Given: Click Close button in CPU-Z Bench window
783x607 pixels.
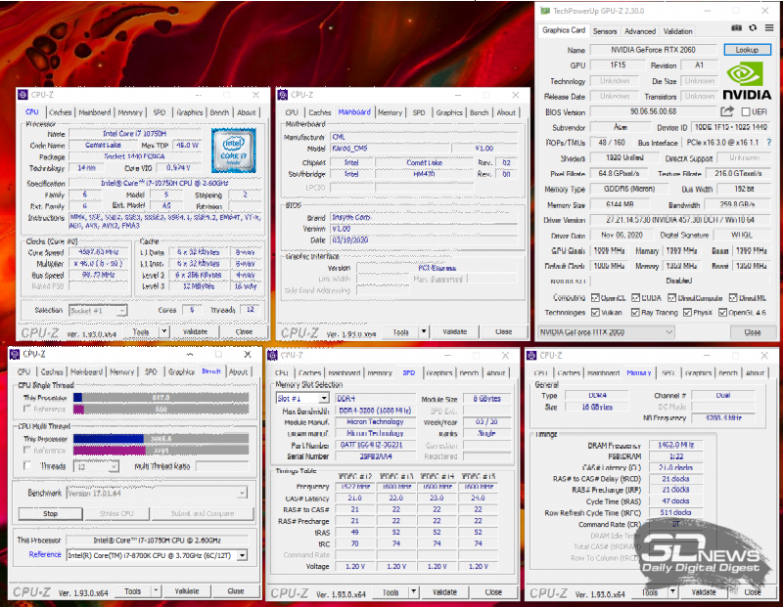Looking at the screenshot, I should [236, 591].
